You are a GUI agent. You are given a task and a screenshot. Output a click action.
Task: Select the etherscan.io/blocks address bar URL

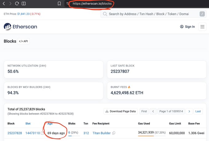pos(92,4)
